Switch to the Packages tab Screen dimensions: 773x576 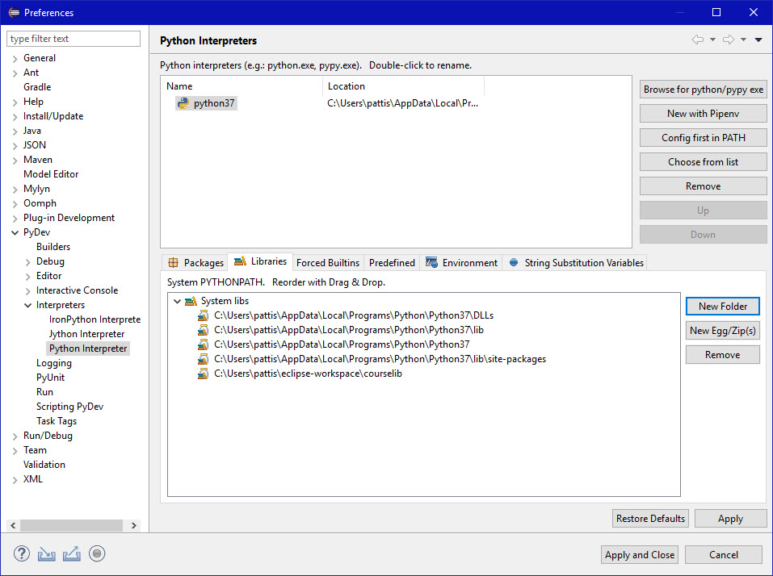click(x=195, y=263)
